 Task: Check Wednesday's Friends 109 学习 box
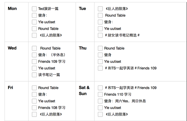(x=34, y=62)
